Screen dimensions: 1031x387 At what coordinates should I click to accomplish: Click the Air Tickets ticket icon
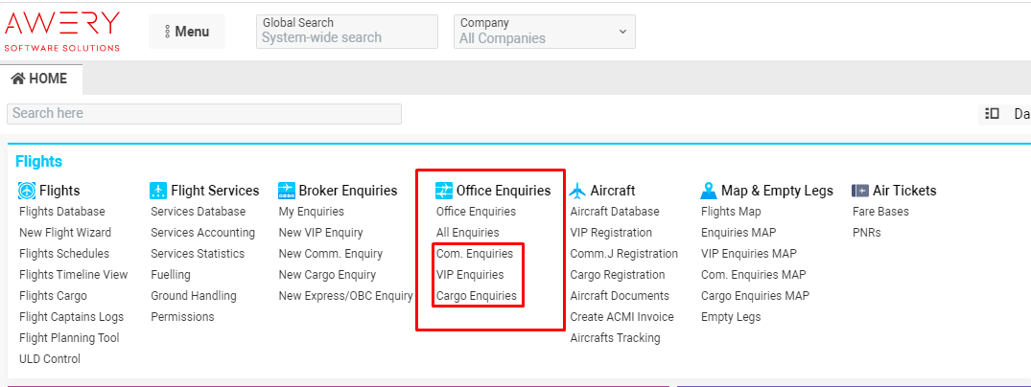click(859, 191)
